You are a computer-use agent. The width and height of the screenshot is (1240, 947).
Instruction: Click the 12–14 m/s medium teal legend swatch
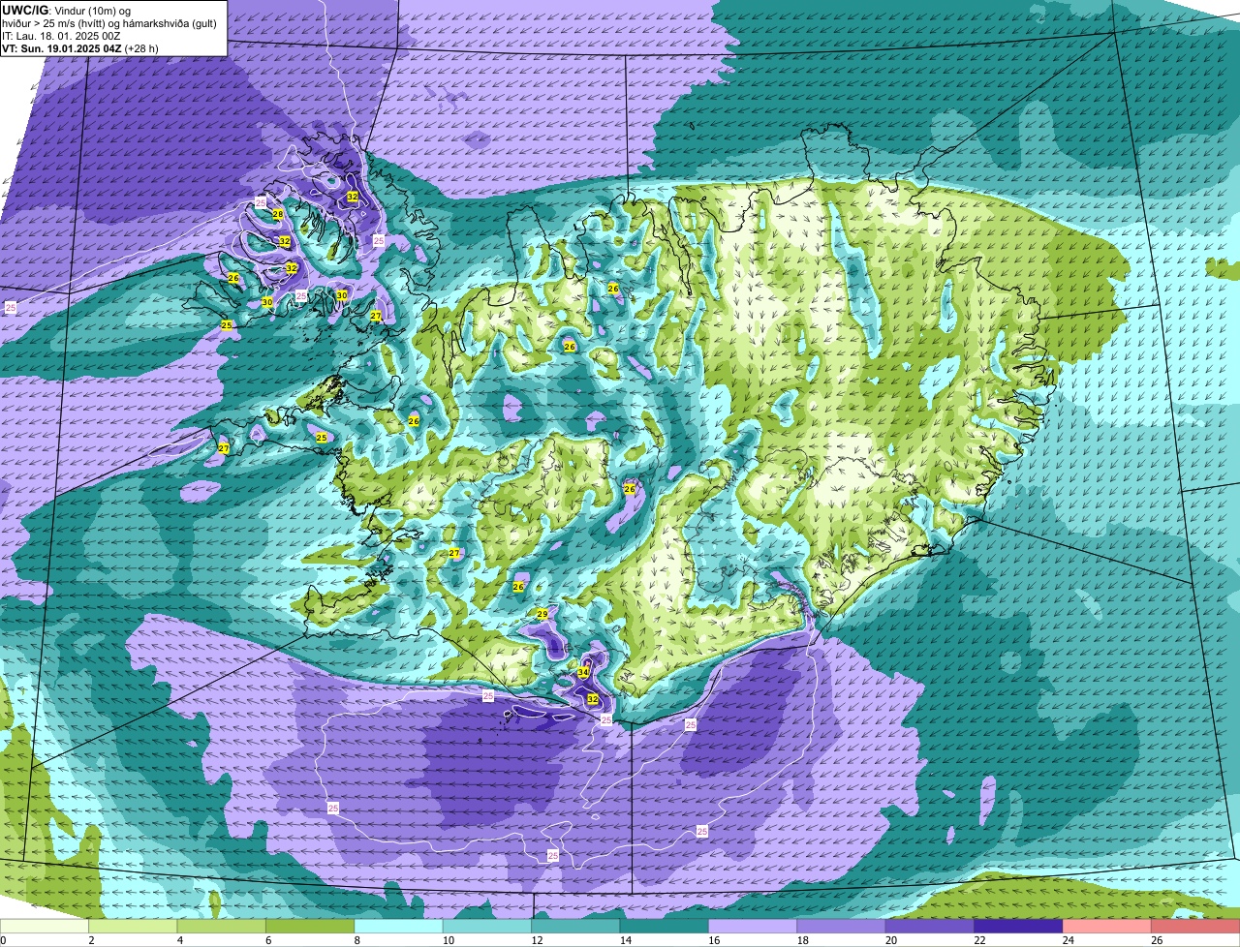point(575,927)
